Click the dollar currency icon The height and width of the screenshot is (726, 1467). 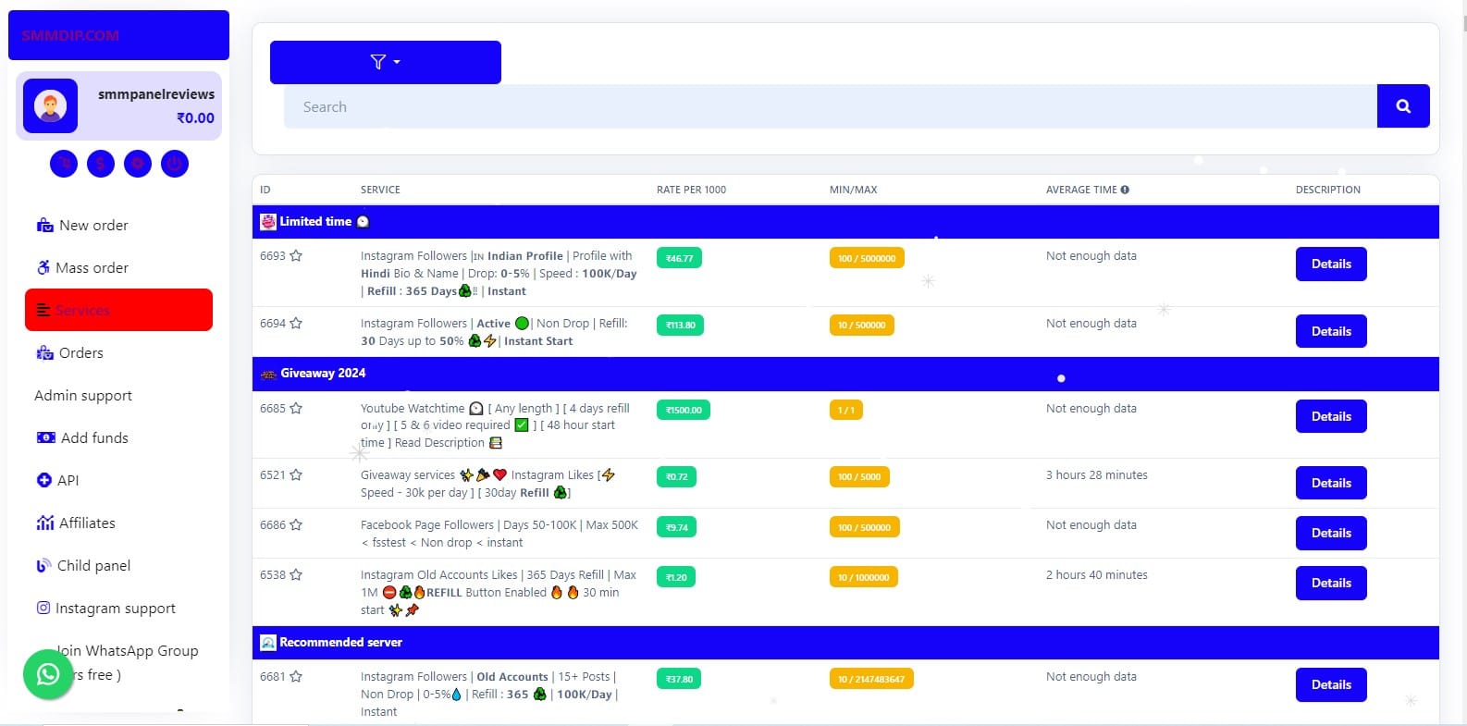[101, 165]
